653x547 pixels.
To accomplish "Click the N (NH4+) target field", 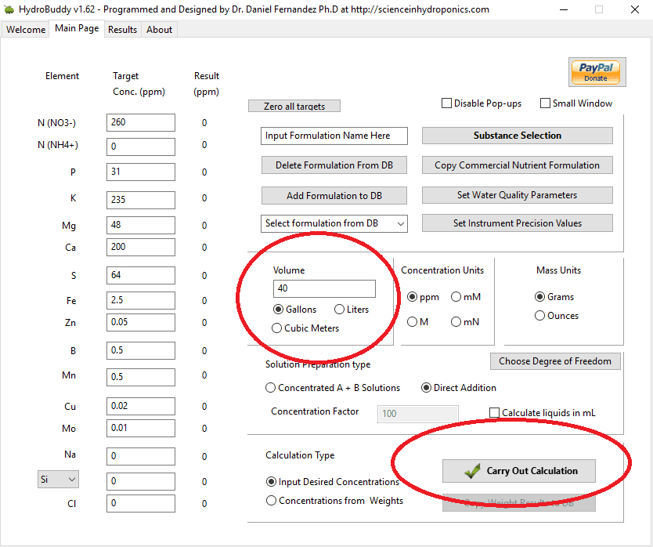I will coord(141,147).
